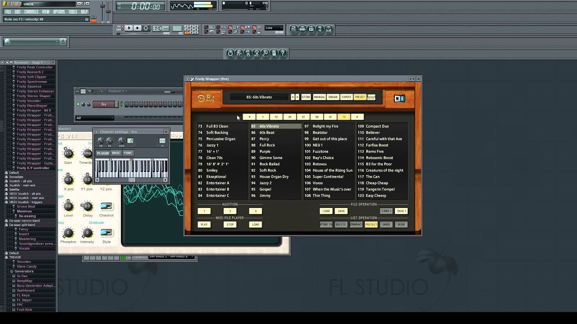Click the Record transport button
Screen dimensions: 577x324
[x=146, y=28]
